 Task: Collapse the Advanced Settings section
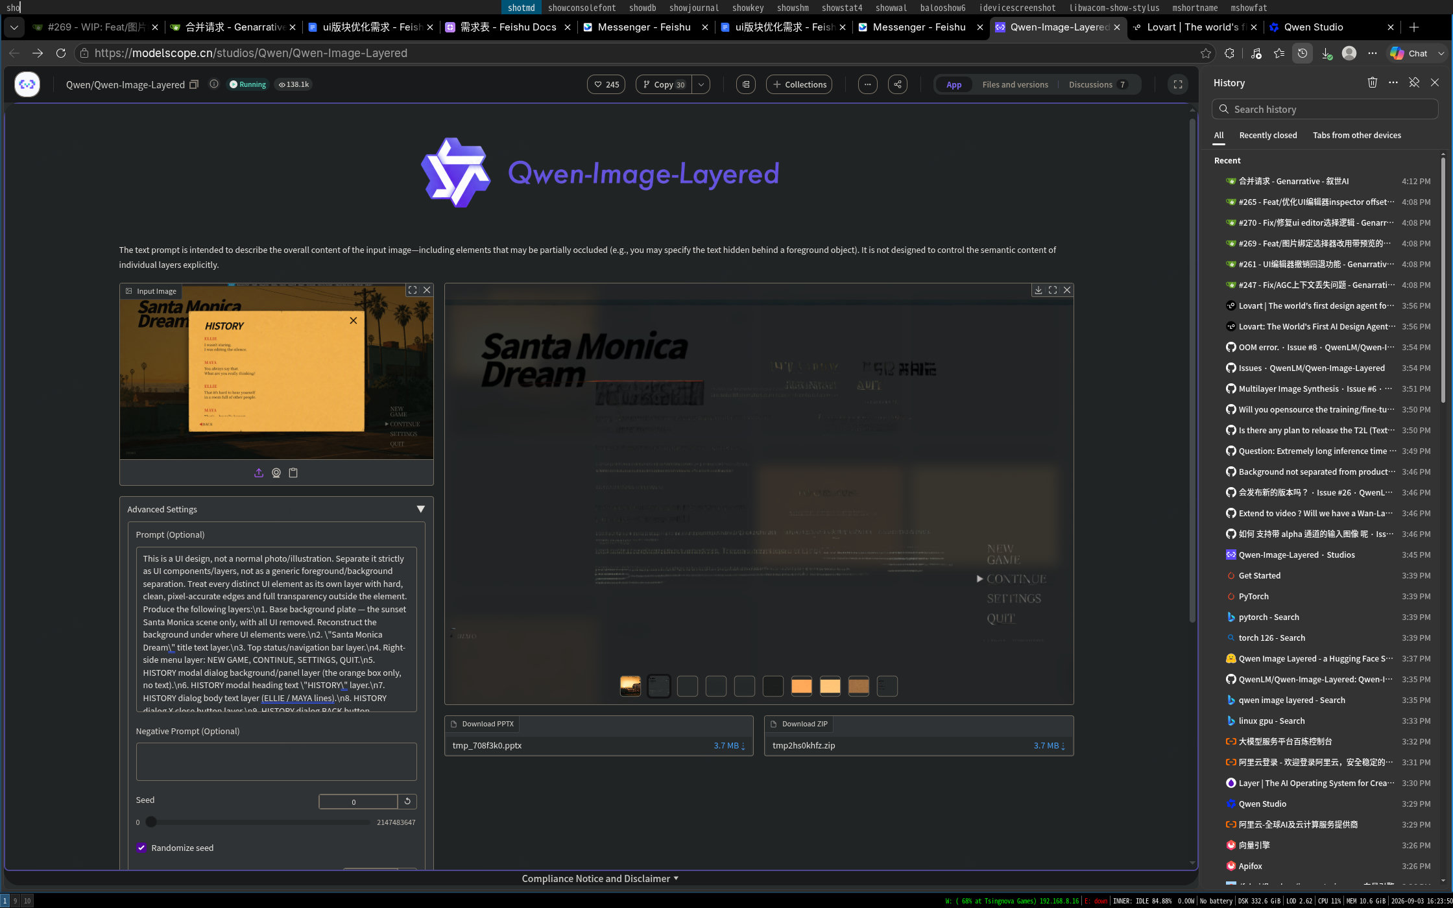coord(420,509)
